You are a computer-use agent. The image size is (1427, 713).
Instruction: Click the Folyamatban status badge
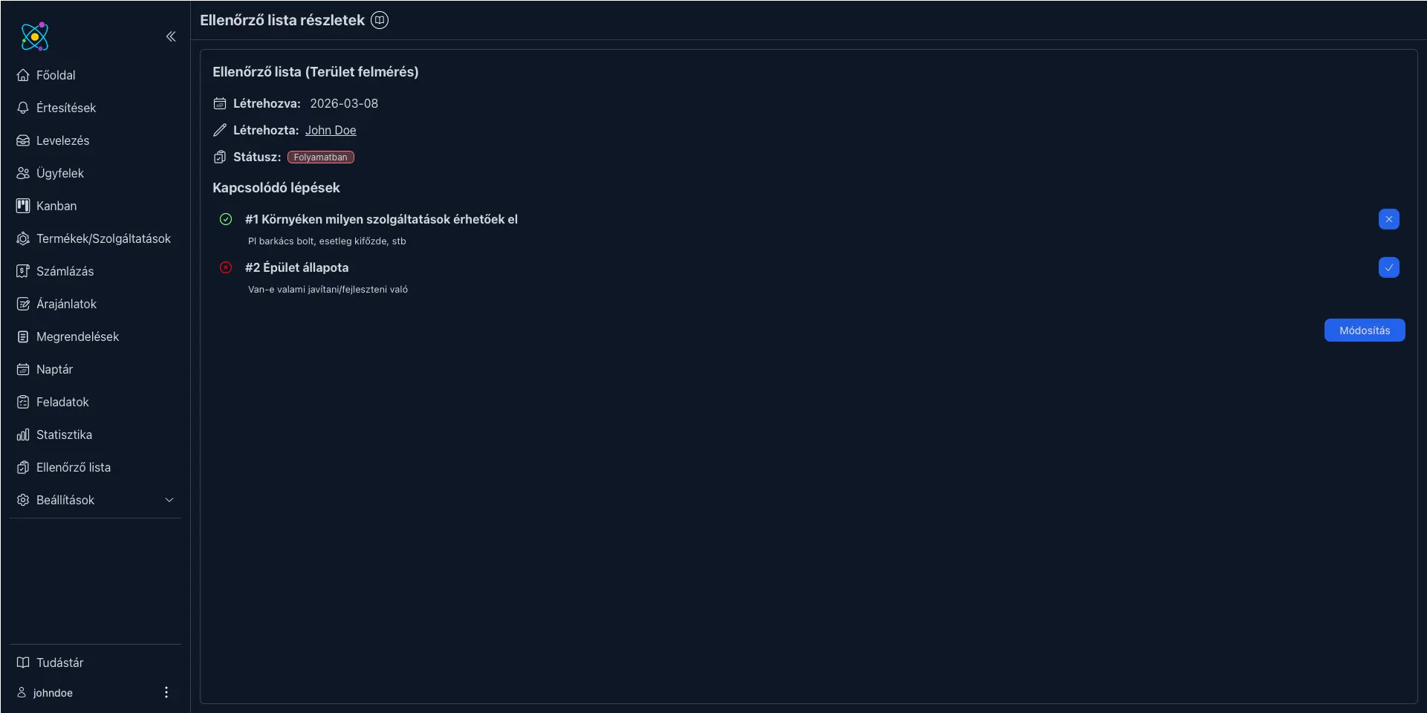click(321, 157)
